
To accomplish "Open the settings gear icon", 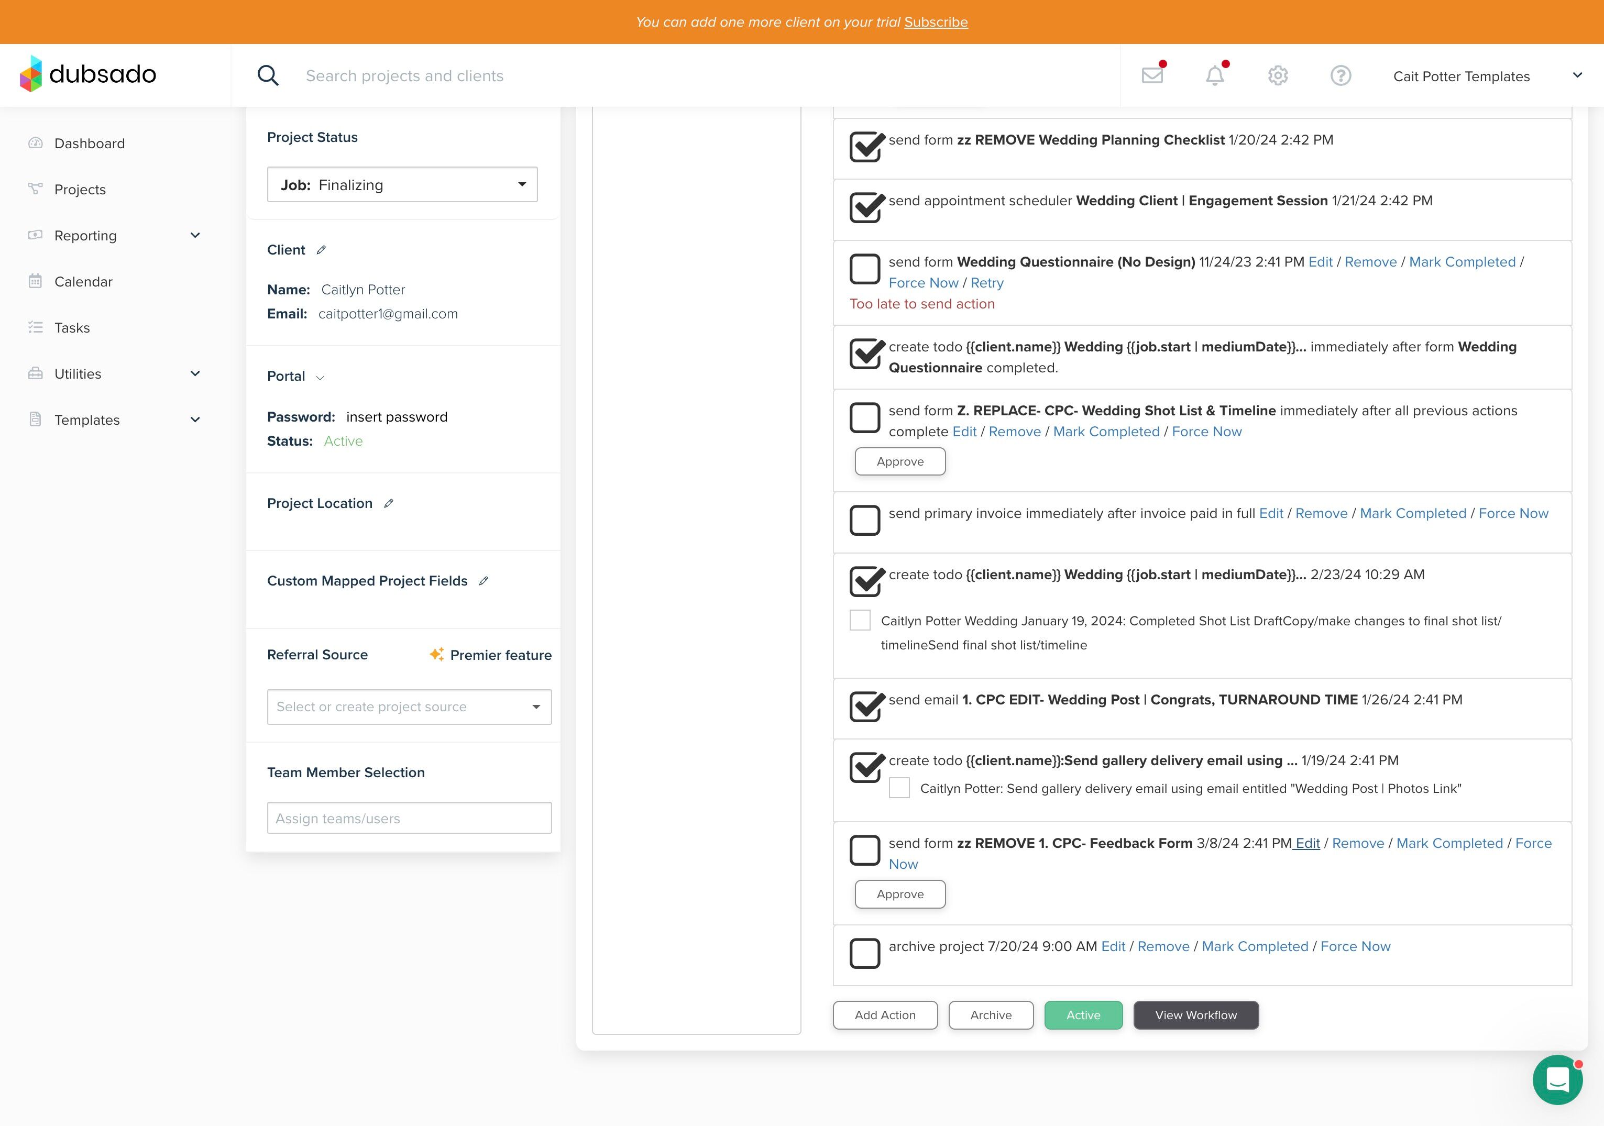I will [1278, 75].
